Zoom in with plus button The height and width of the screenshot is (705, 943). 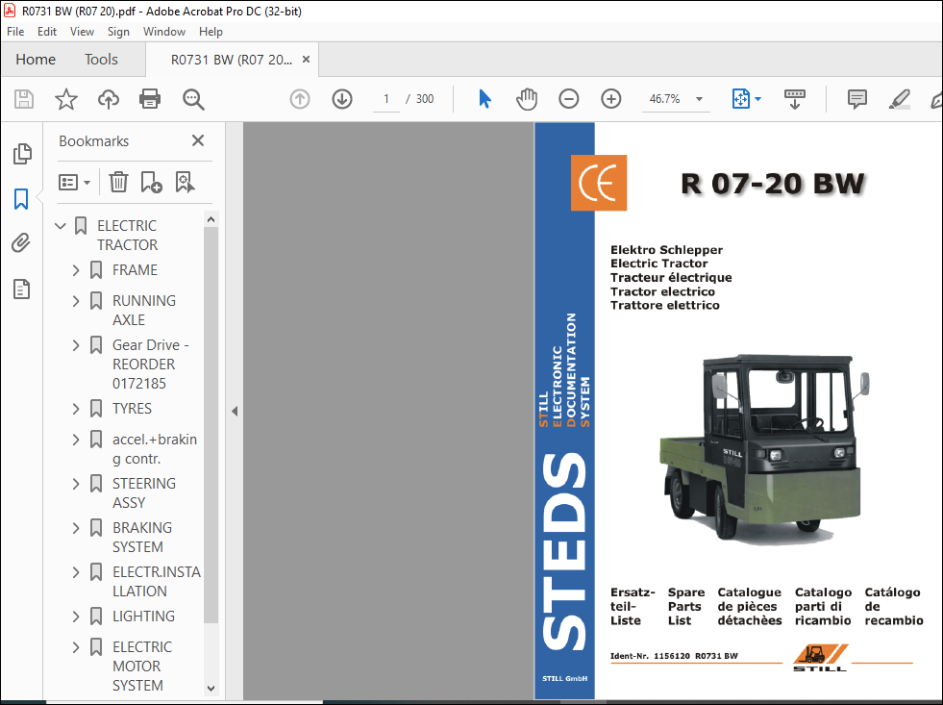click(611, 99)
